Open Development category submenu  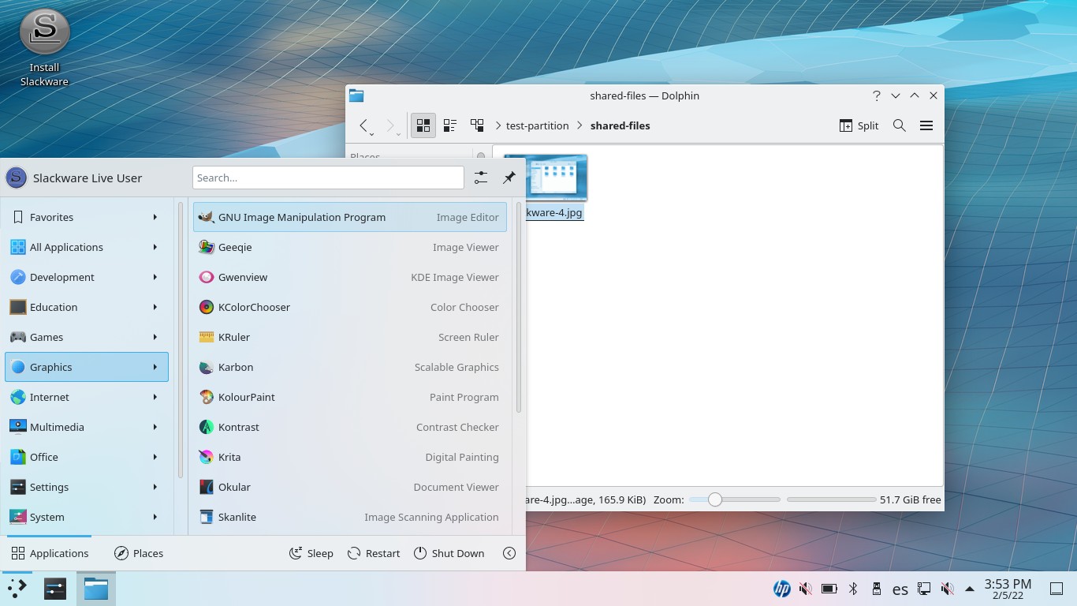87,277
